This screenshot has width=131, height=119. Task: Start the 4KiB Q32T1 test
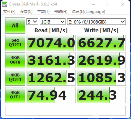pos(15,78)
